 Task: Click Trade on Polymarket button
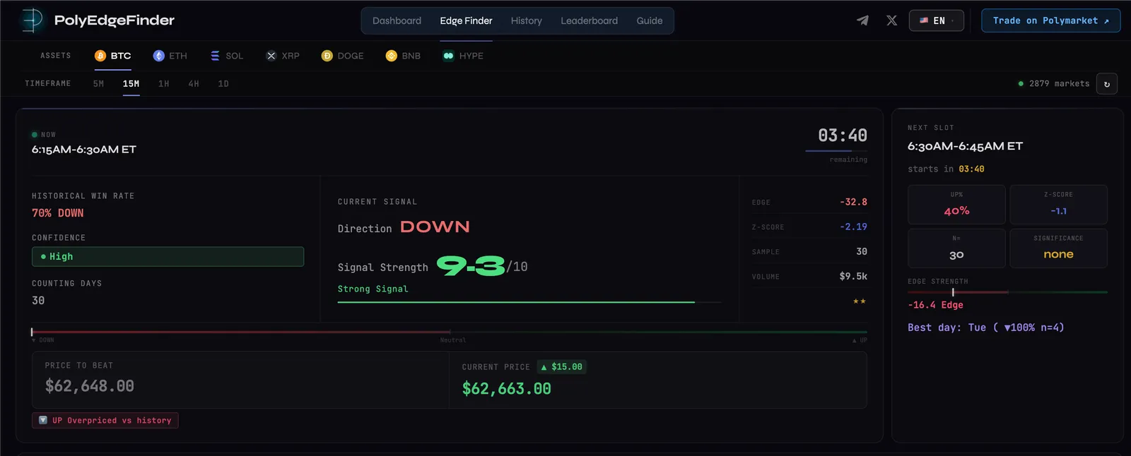click(x=1050, y=20)
